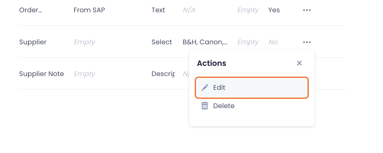Screen dimensions: 383x153
Task: Click the No value in Supplier row
Action: coord(273,42)
